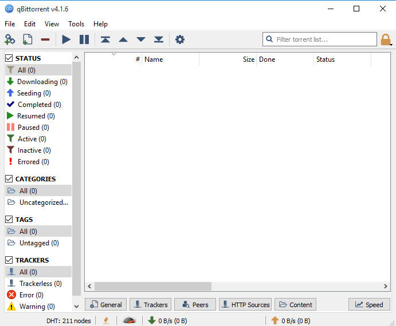Move torrent to bottom of queue

[159, 39]
